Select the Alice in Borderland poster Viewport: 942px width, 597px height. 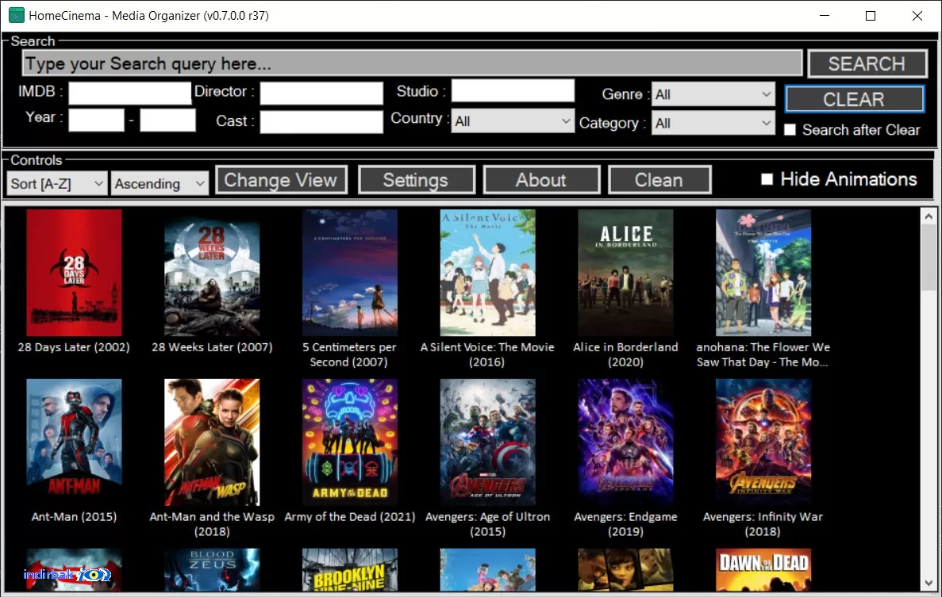point(625,273)
